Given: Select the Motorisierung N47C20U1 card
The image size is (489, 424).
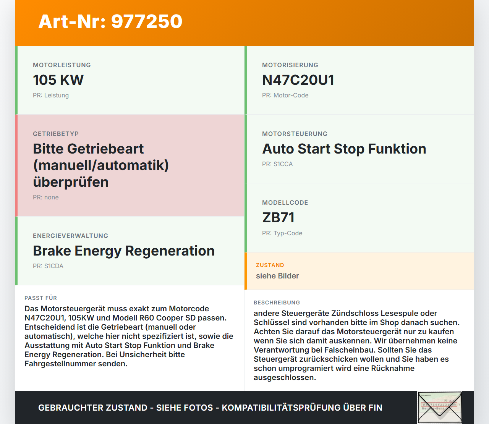Looking at the screenshot, I should tap(359, 80).
